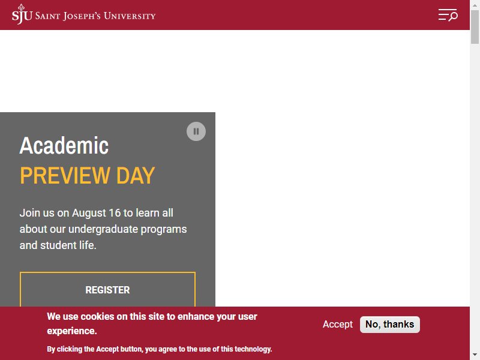The width and height of the screenshot is (480, 360).
Task: Pause the hero slideshow
Action: point(196,131)
